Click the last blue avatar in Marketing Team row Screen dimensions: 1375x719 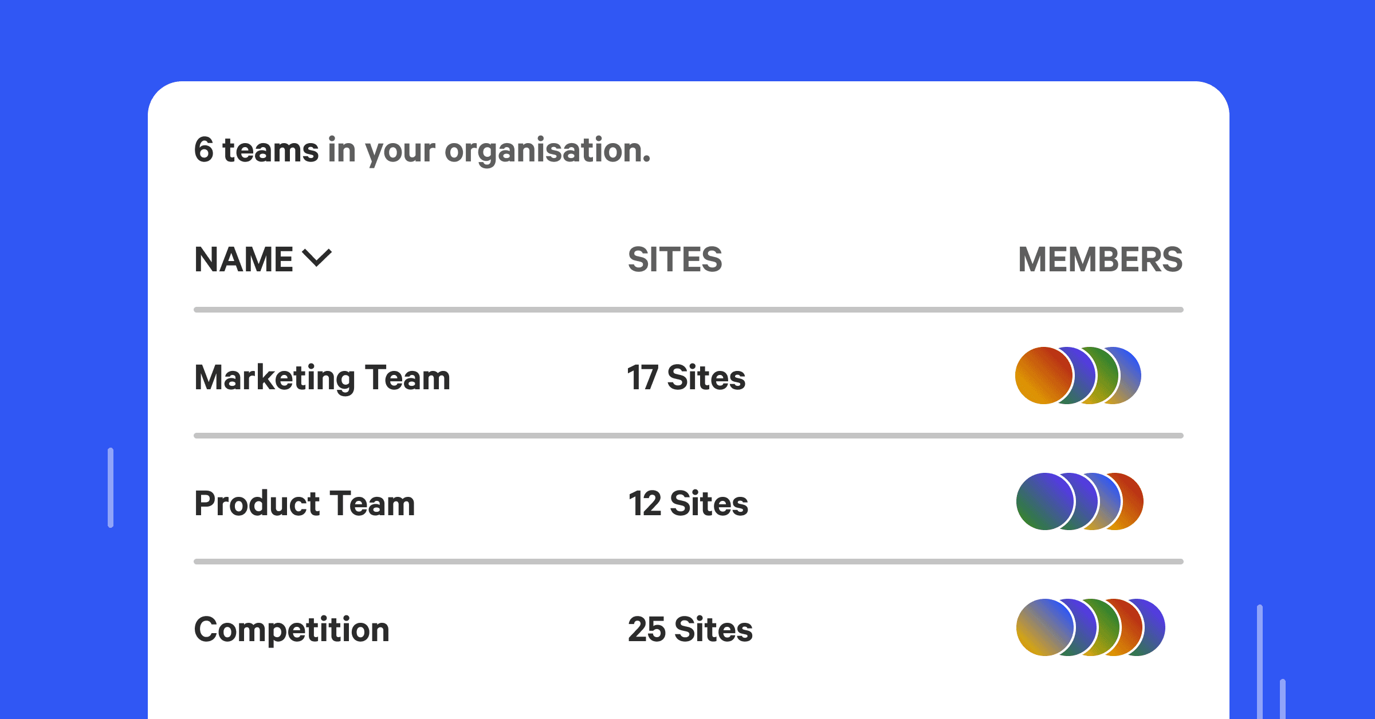tap(1130, 376)
